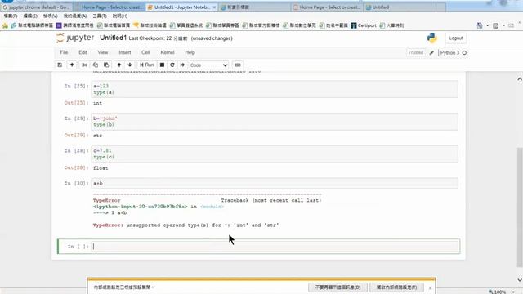Image resolution: width=523 pixels, height=294 pixels.
Task: Rename the notebook title Untitled1
Action: coord(113,38)
